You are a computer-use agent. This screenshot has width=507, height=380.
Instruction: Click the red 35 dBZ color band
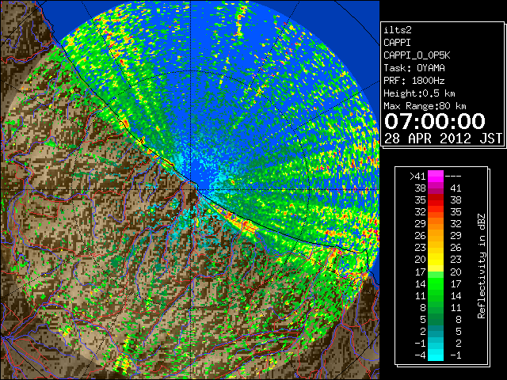pos(436,200)
